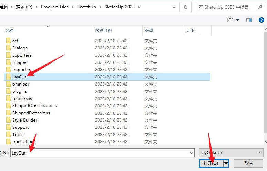Click the folder icon next to plugins
Image resolution: width=267 pixels, height=171 pixels.
[8, 91]
